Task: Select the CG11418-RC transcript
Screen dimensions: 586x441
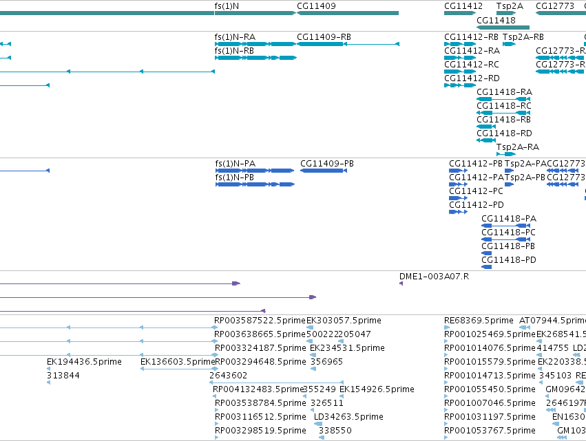Action: [503, 113]
